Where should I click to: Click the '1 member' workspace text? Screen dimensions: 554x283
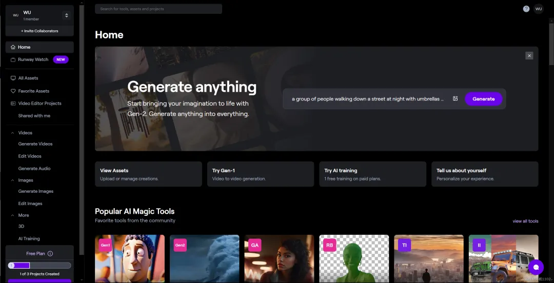(x=31, y=19)
